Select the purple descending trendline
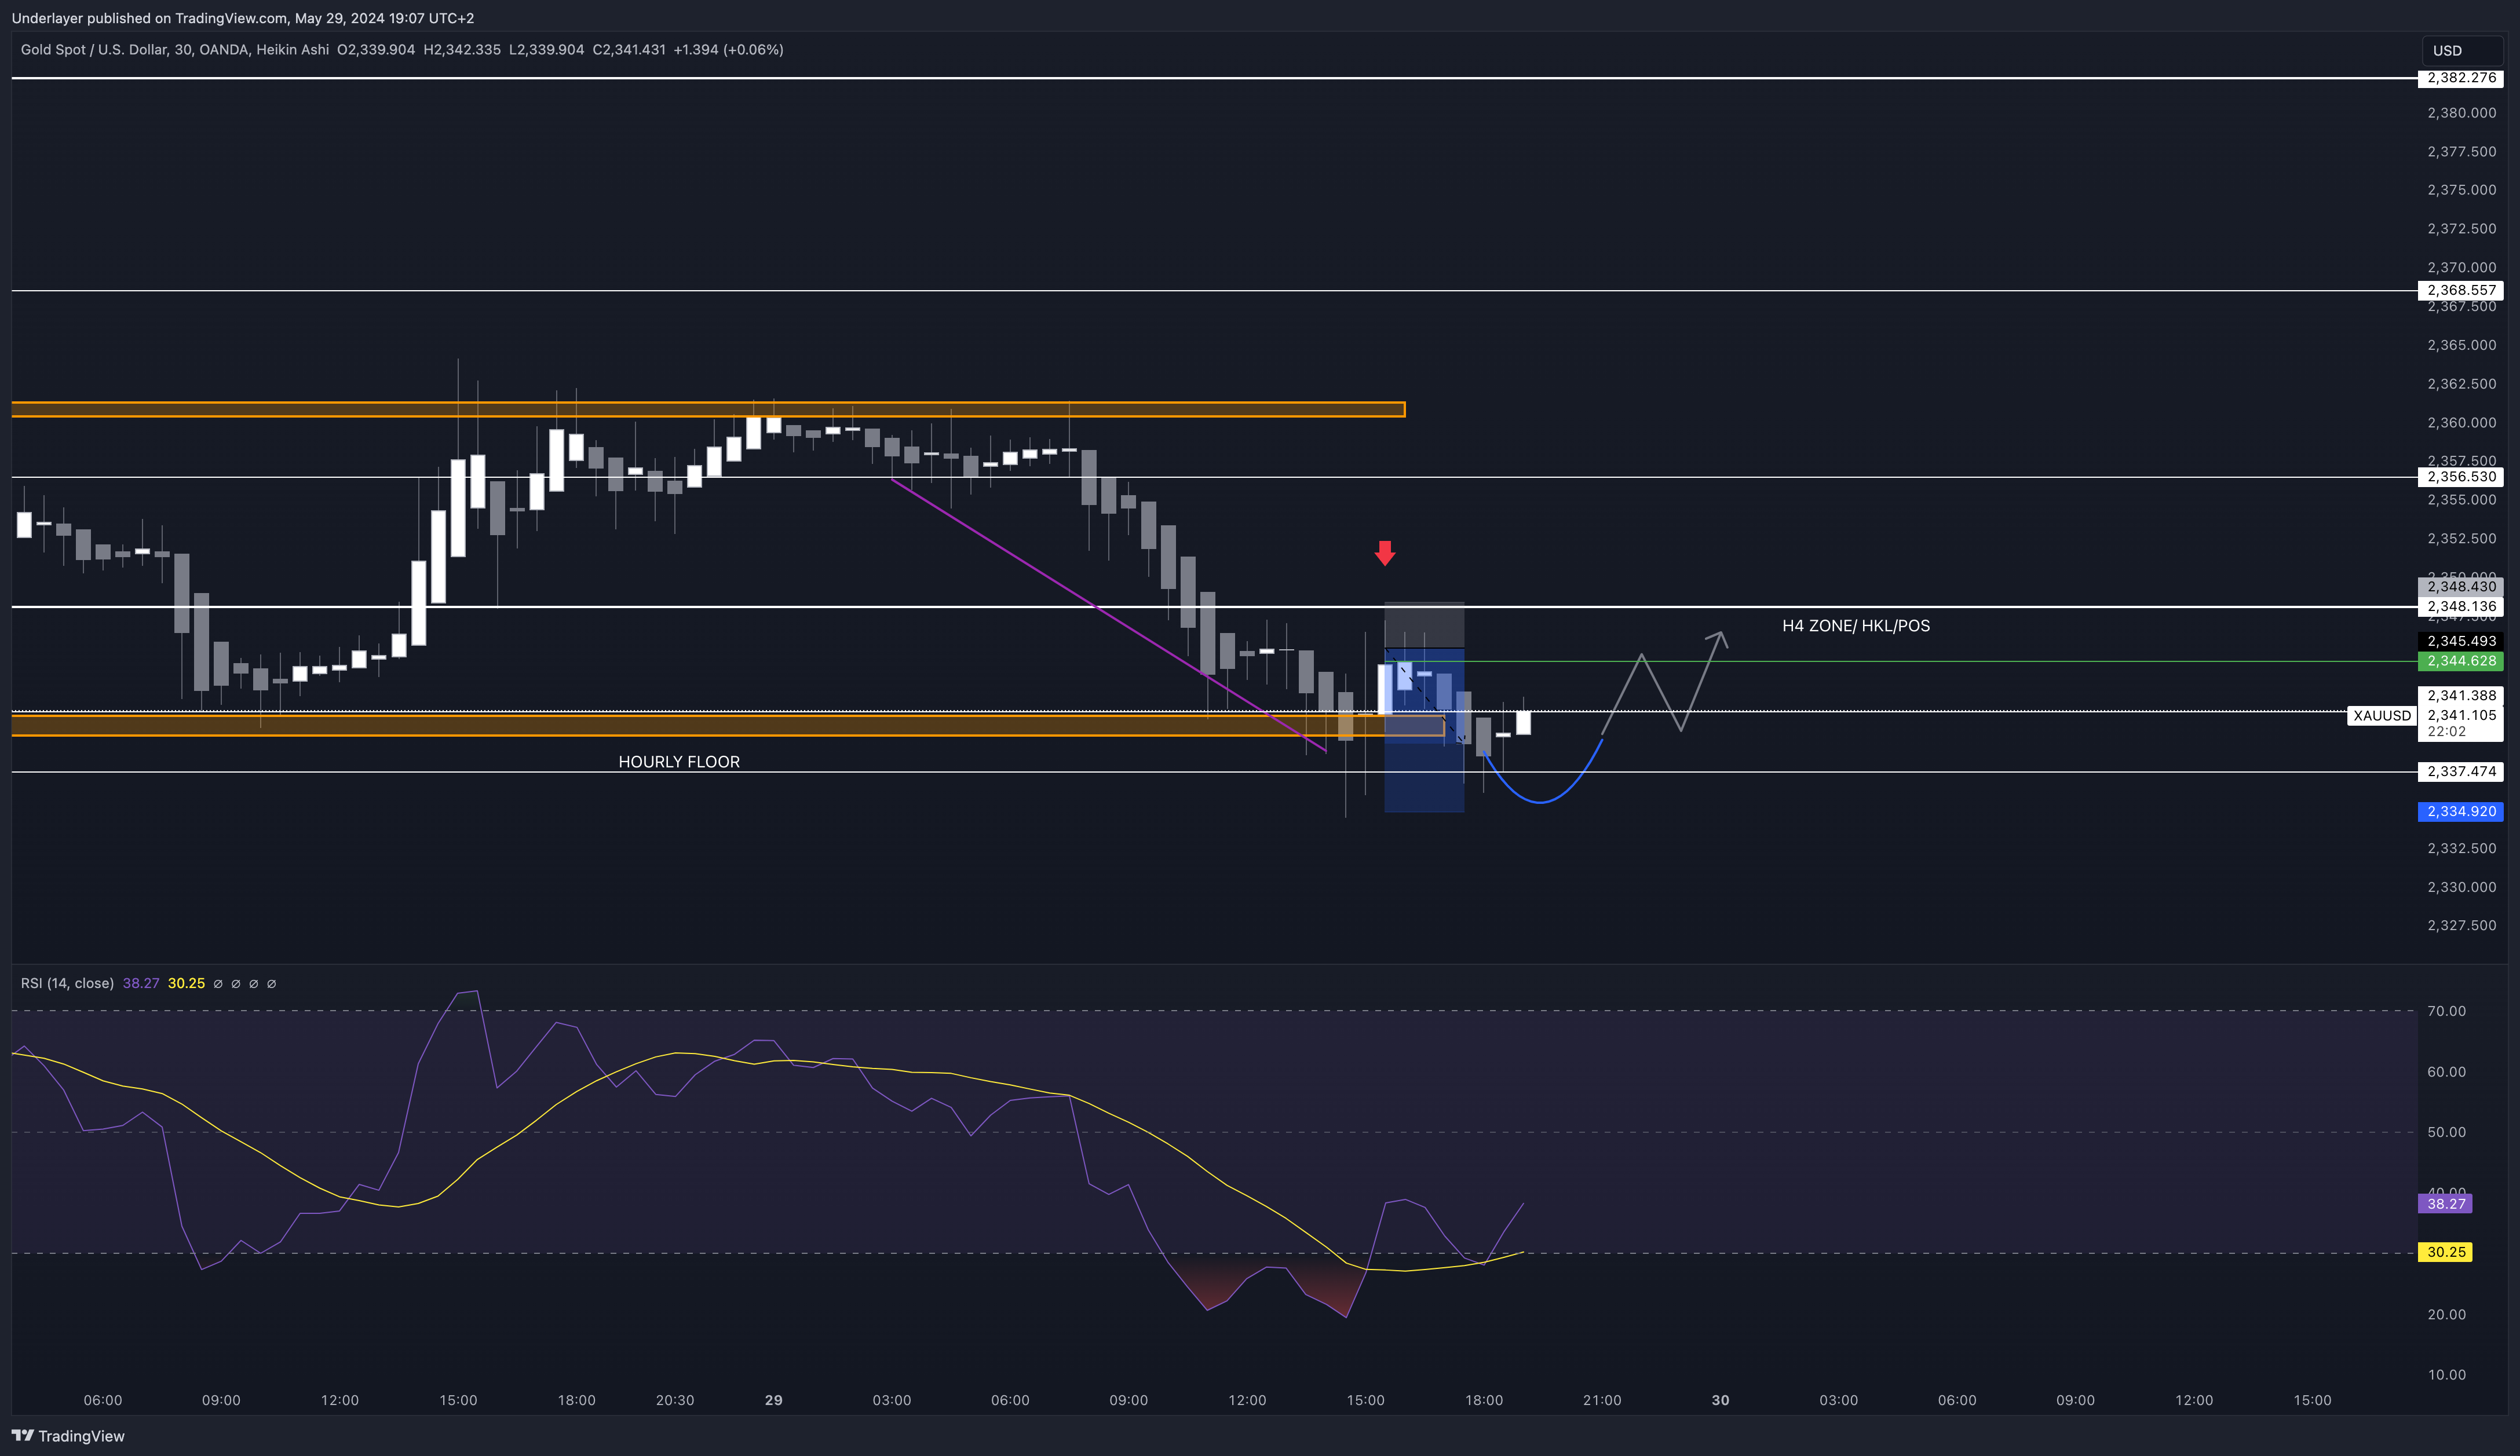This screenshot has width=2520, height=1456. (1108, 615)
